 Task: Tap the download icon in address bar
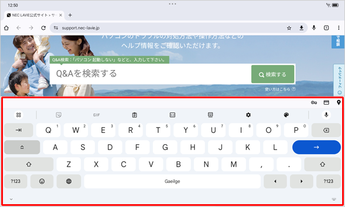tap(301, 28)
